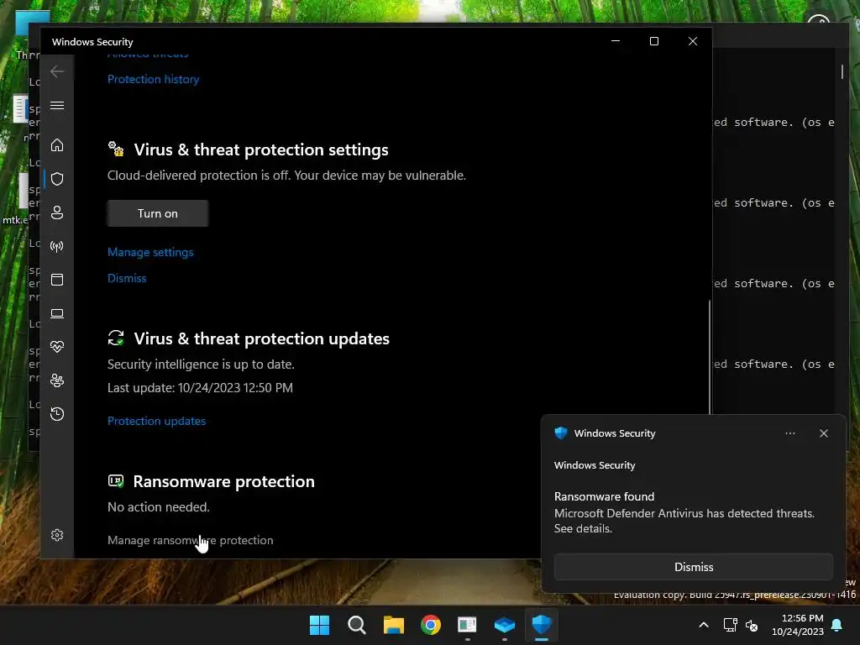The height and width of the screenshot is (645, 860).
Task: Click Protection history link
Action: tap(153, 79)
